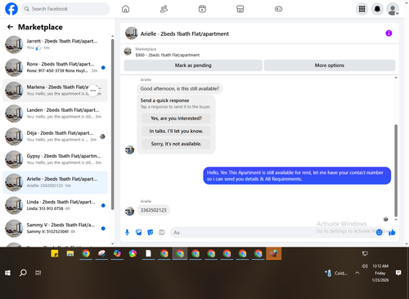Record a voice clip with microphone icon
This screenshot has height=299, width=409.
(x=127, y=232)
